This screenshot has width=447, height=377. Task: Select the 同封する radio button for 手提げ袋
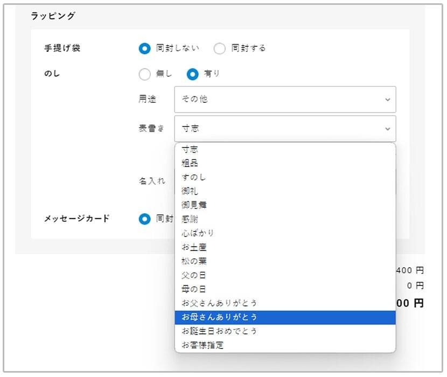point(220,48)
